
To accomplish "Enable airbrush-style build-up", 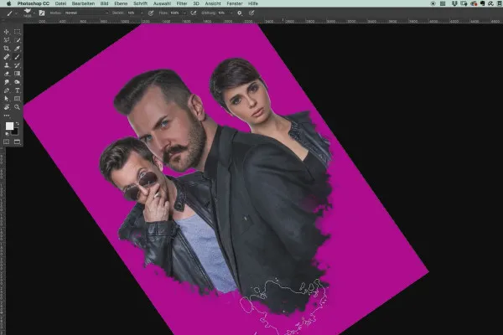I will click(x=194, y=13).
